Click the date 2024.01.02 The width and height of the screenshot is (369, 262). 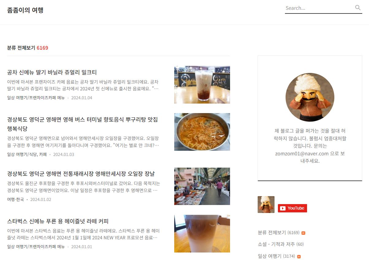pos(41,199)
